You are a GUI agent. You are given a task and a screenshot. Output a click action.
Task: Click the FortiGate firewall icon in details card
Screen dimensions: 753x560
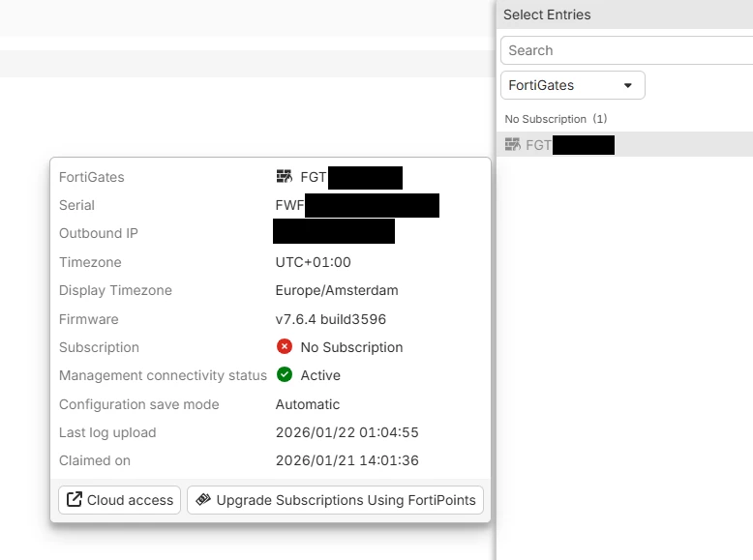(x=285, y=177)
